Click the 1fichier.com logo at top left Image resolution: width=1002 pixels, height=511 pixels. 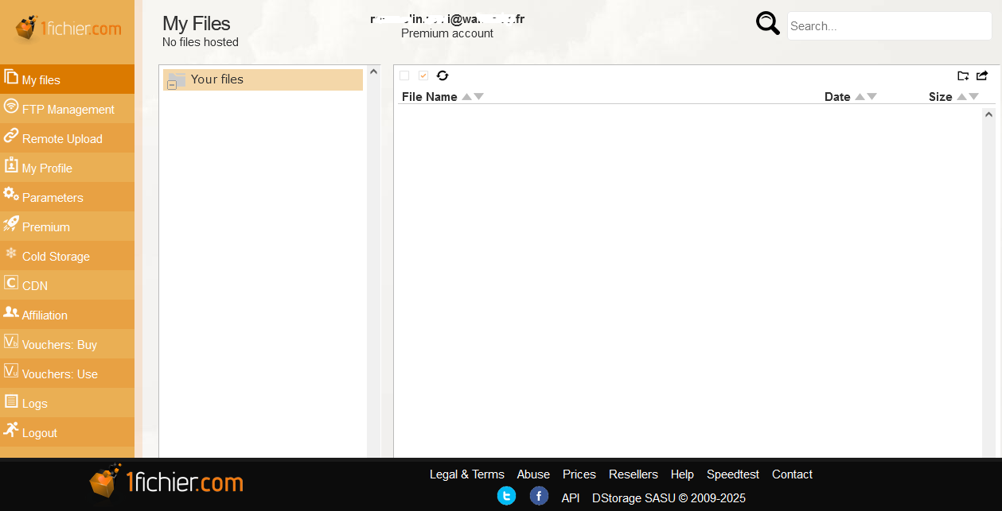pos(68,29)
